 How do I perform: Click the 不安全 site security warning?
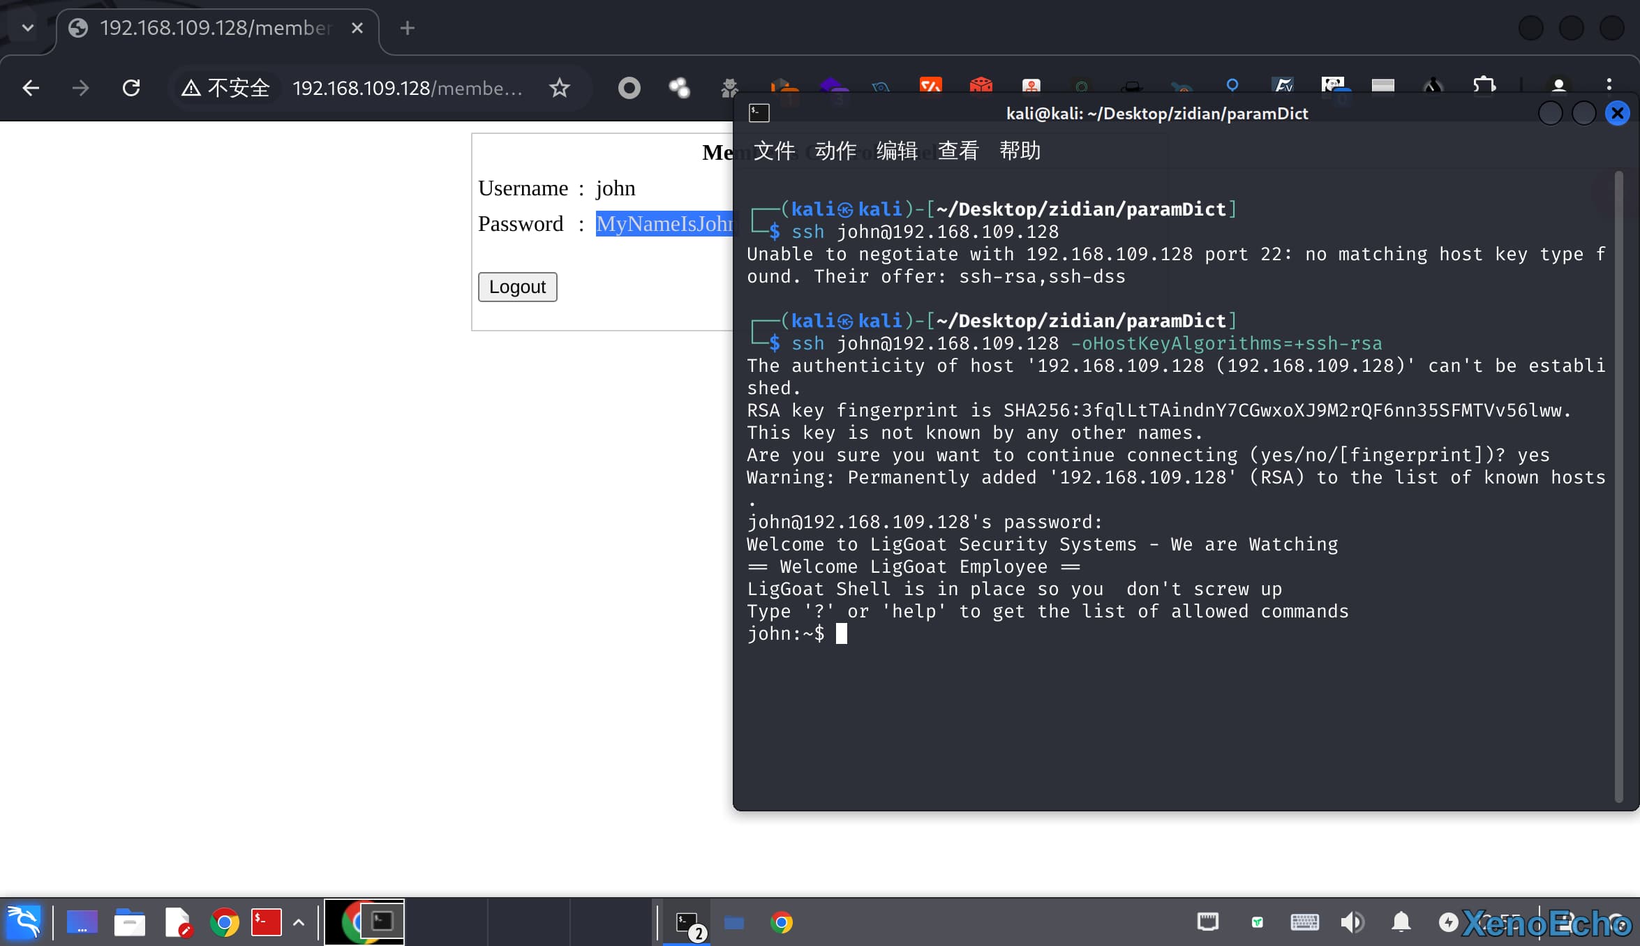[x=225, y=88]
